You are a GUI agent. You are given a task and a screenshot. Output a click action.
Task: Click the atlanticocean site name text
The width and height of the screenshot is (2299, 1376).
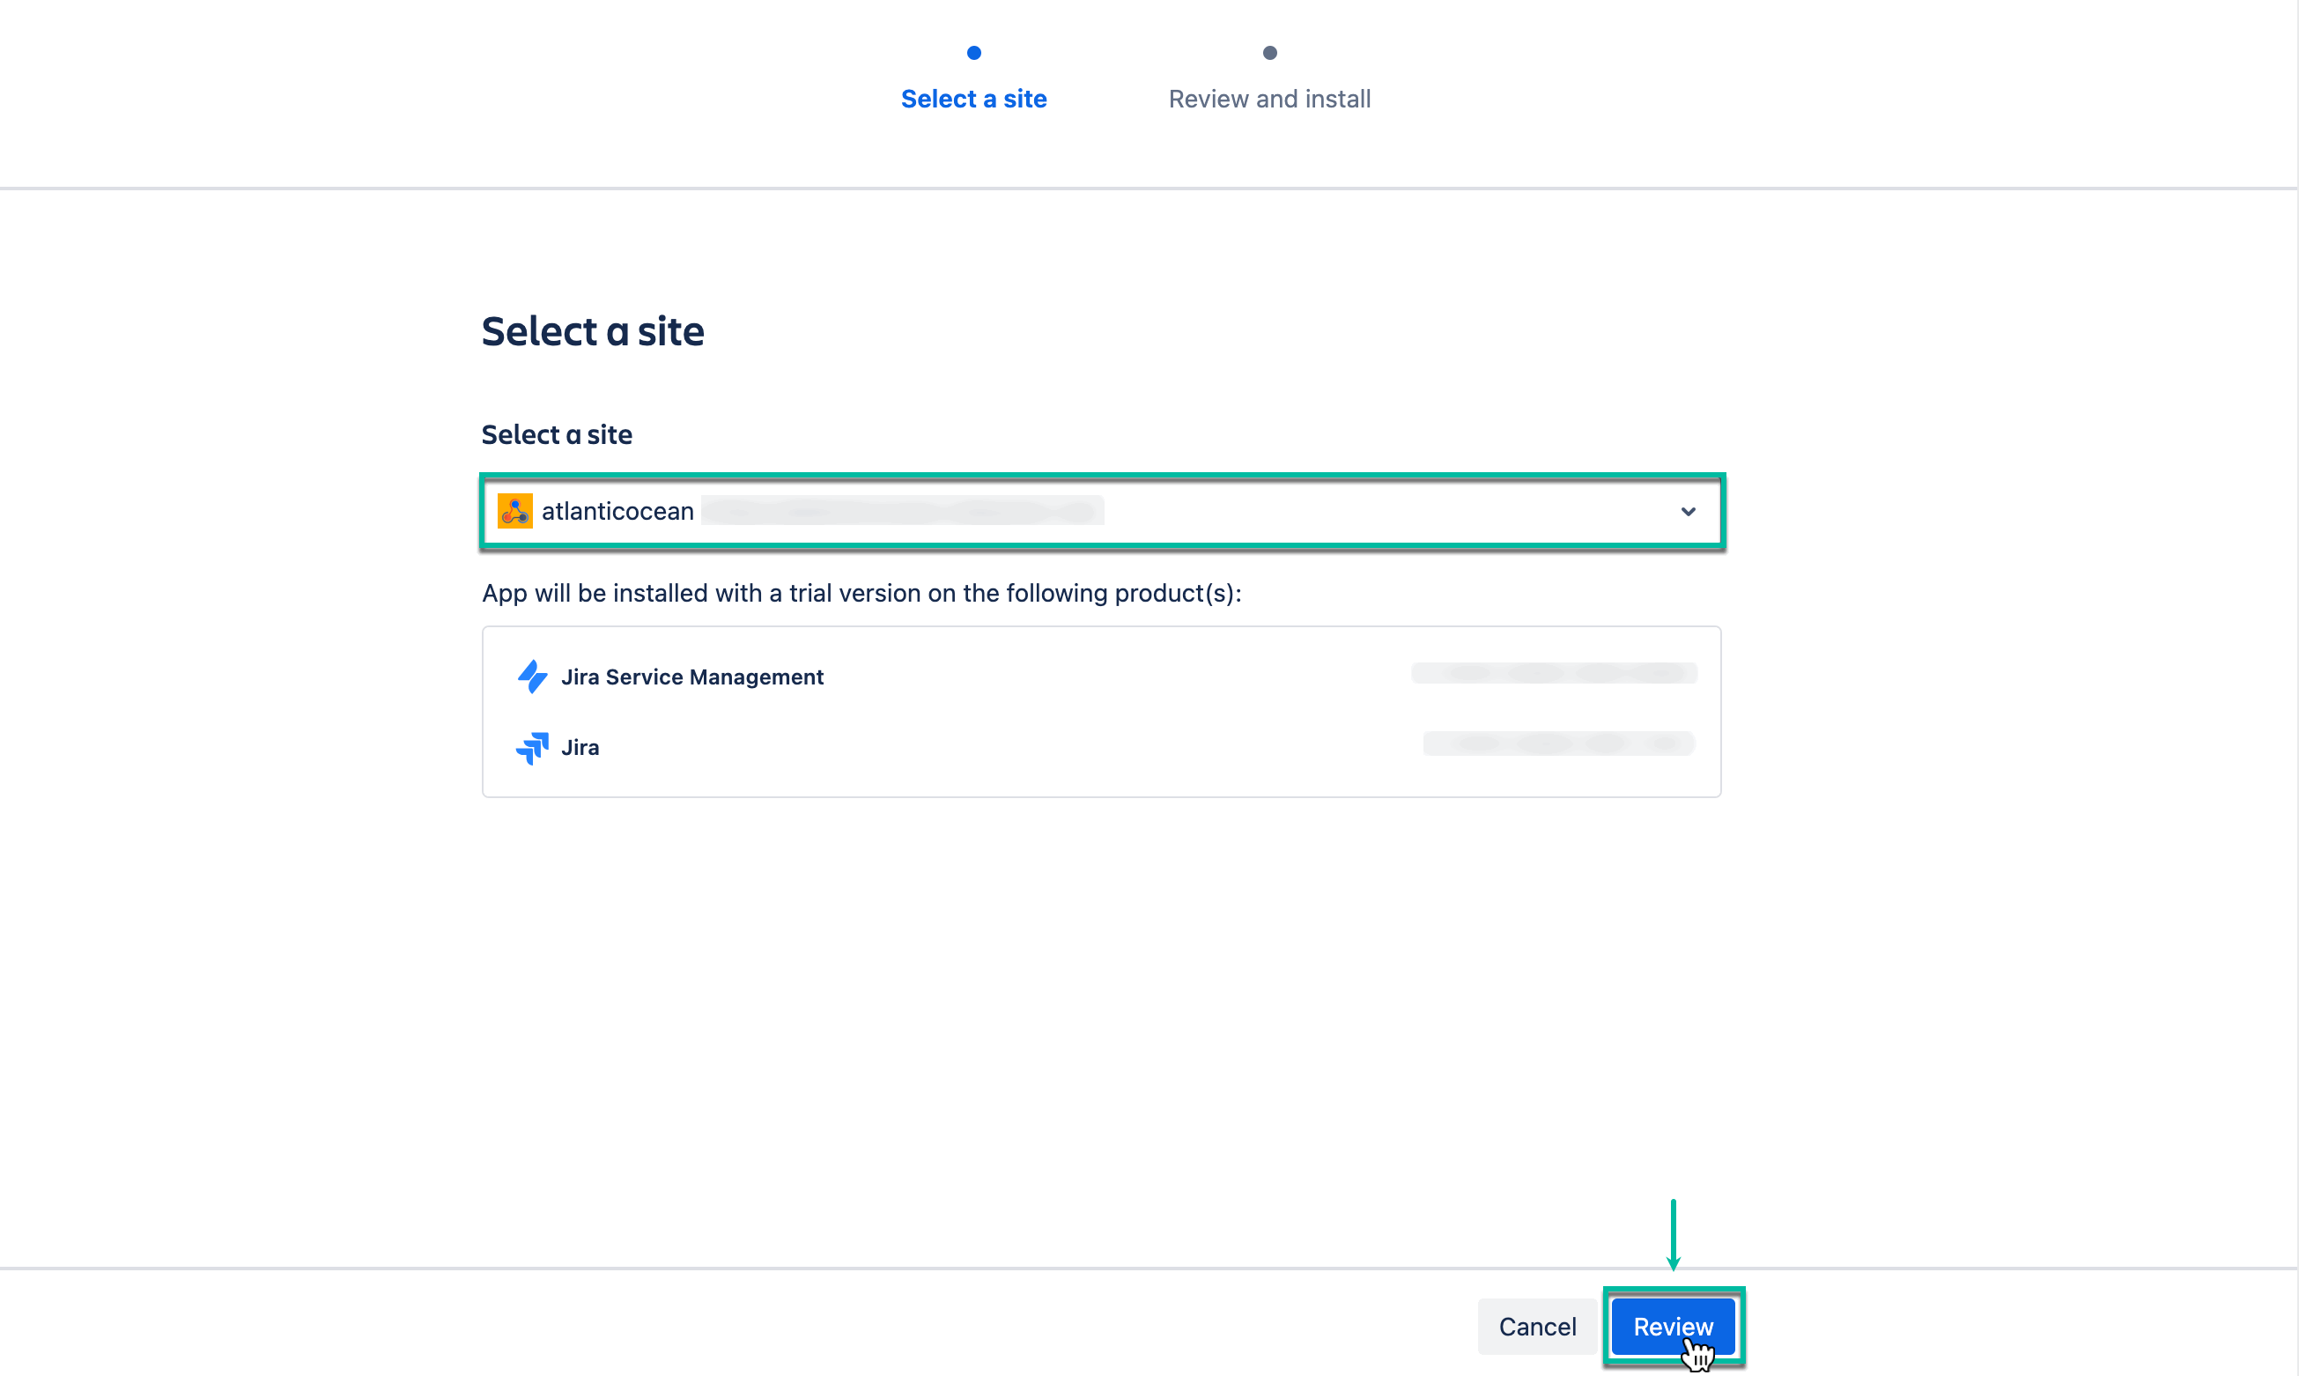point(617,511)
